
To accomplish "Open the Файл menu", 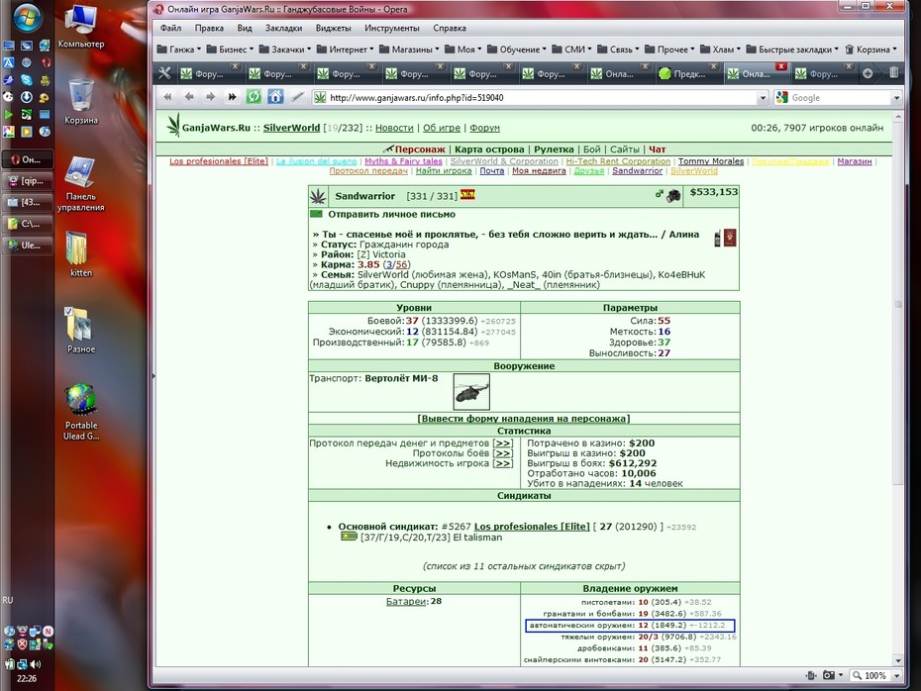I will pos(171,28).
